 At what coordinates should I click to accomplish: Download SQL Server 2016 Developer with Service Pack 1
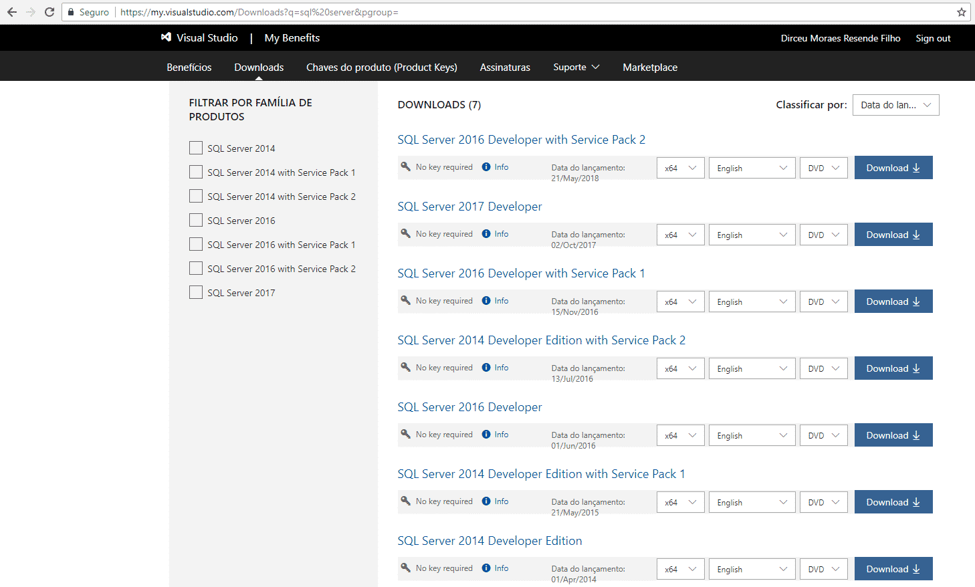893,302
